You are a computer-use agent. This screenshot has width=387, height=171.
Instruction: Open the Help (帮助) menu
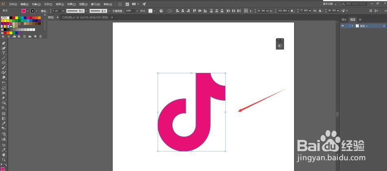(x=108, y=4)
